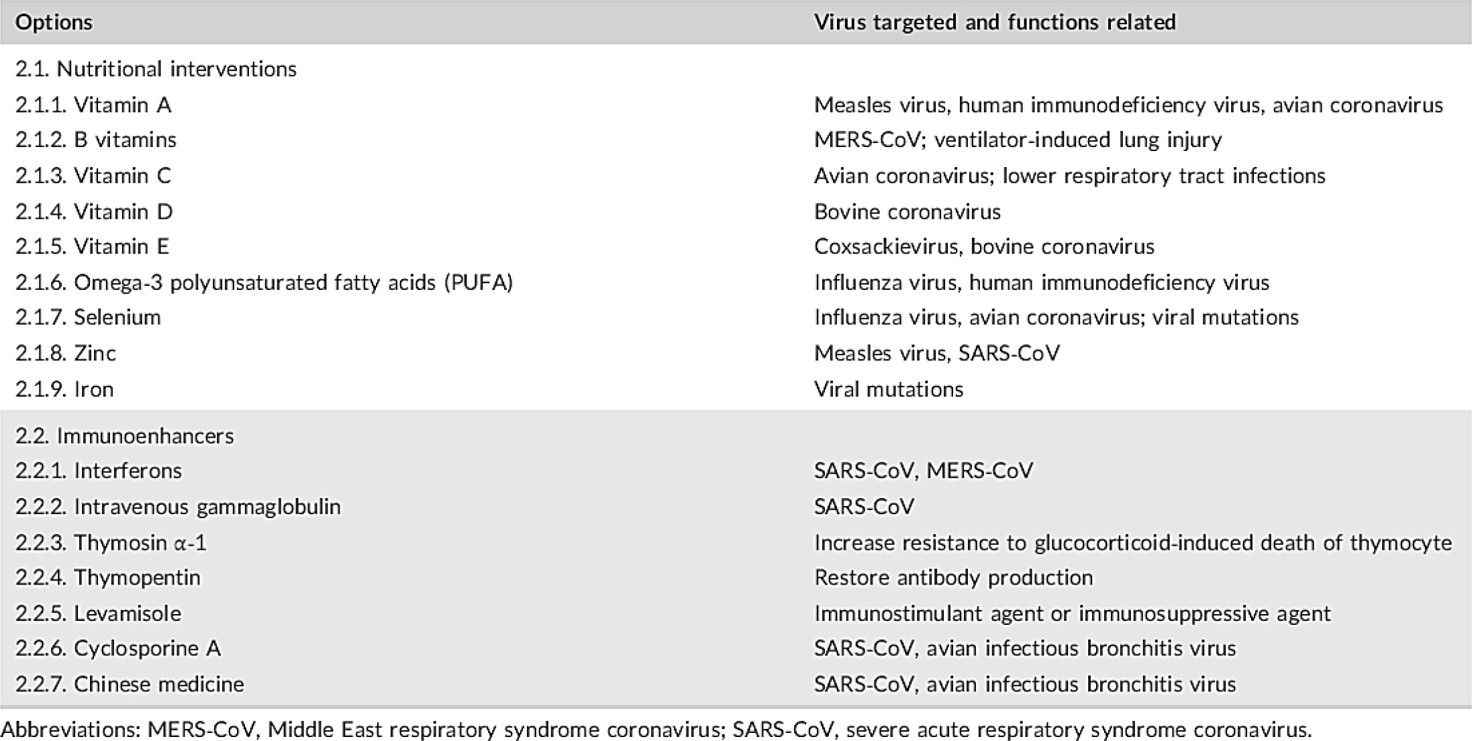Click the Abbreviations footnote text

point(655,729)
